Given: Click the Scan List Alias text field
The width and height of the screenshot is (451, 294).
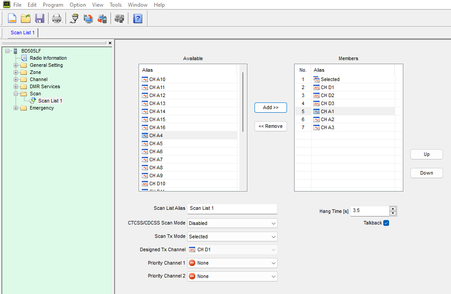Looking at the screenshot, I should [x=232, y=208].
